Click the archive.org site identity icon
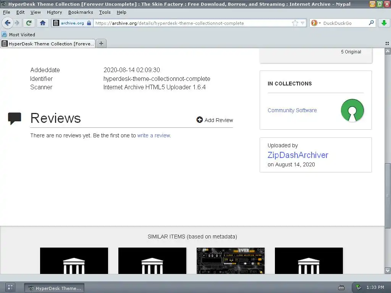 56,23
